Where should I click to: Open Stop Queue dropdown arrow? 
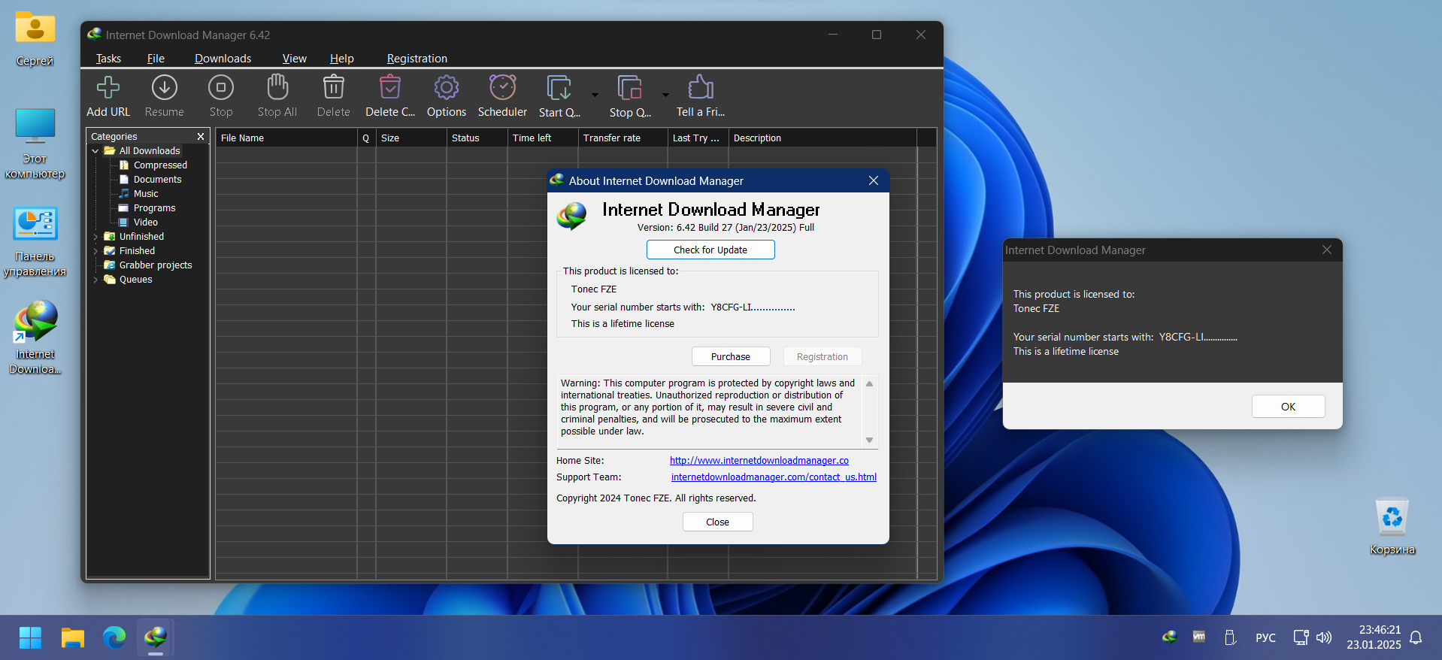[665, 95]
